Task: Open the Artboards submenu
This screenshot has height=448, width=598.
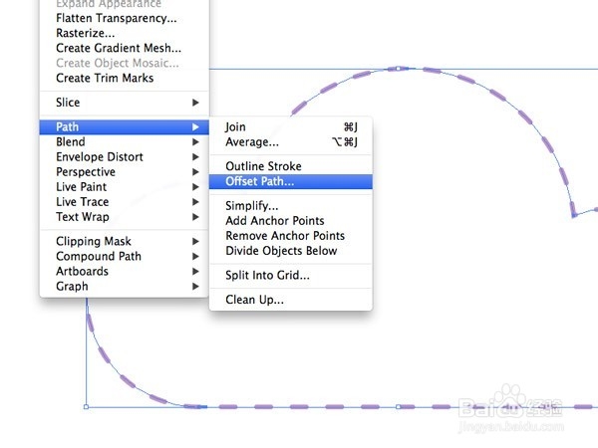Action: tap(124, 271)
